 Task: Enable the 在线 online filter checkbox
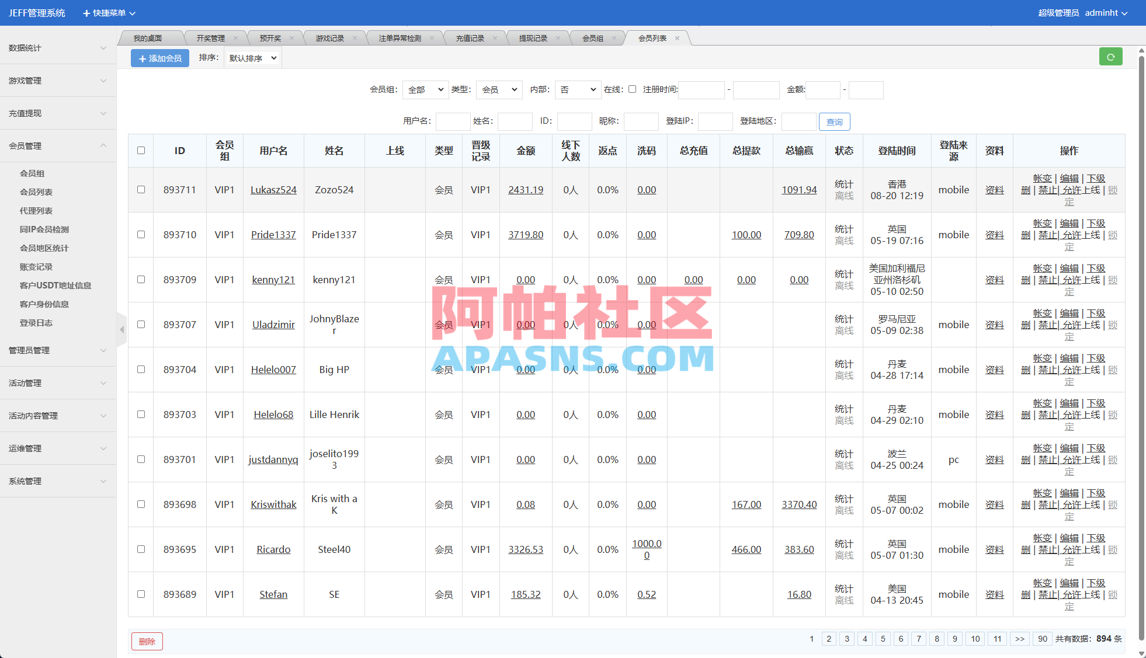pos(633,89)
